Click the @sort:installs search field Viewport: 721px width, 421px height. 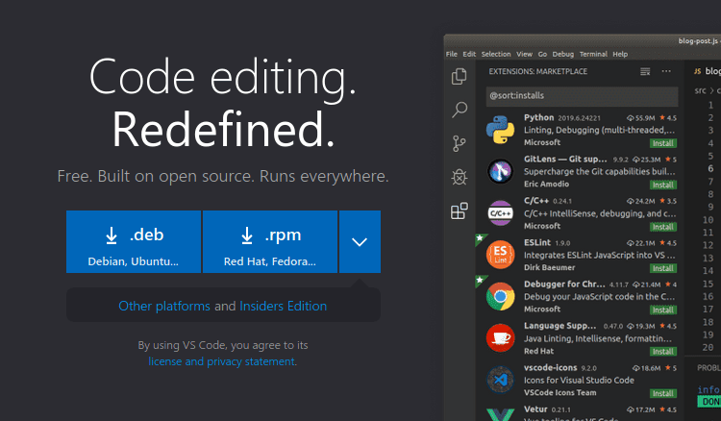[x=582, y=96]
